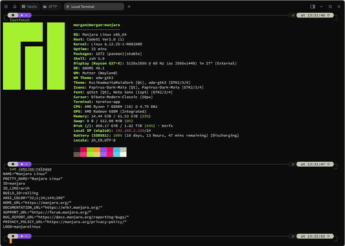This screenshot has width=345, height=246.
Task: Switch to the Vaults tab
Action: coord(29,6)
